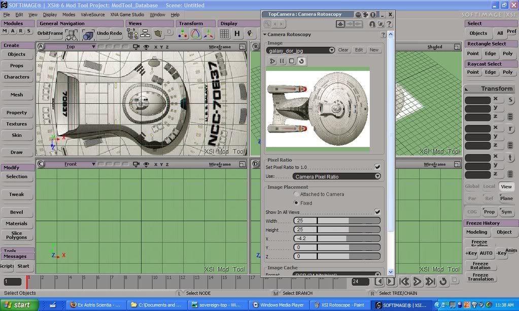
Task: Open the schematic view icon in Views
Action: tap(145, 33)
